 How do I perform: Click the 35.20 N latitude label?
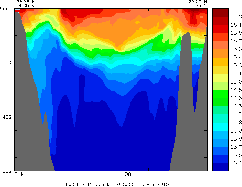pos(198,2)
